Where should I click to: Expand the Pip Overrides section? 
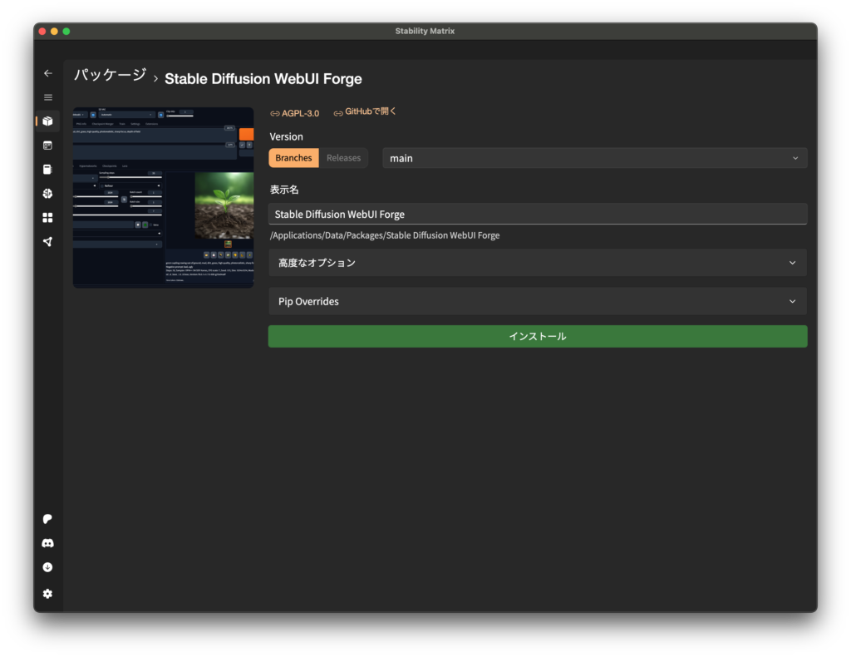[537, 301]
